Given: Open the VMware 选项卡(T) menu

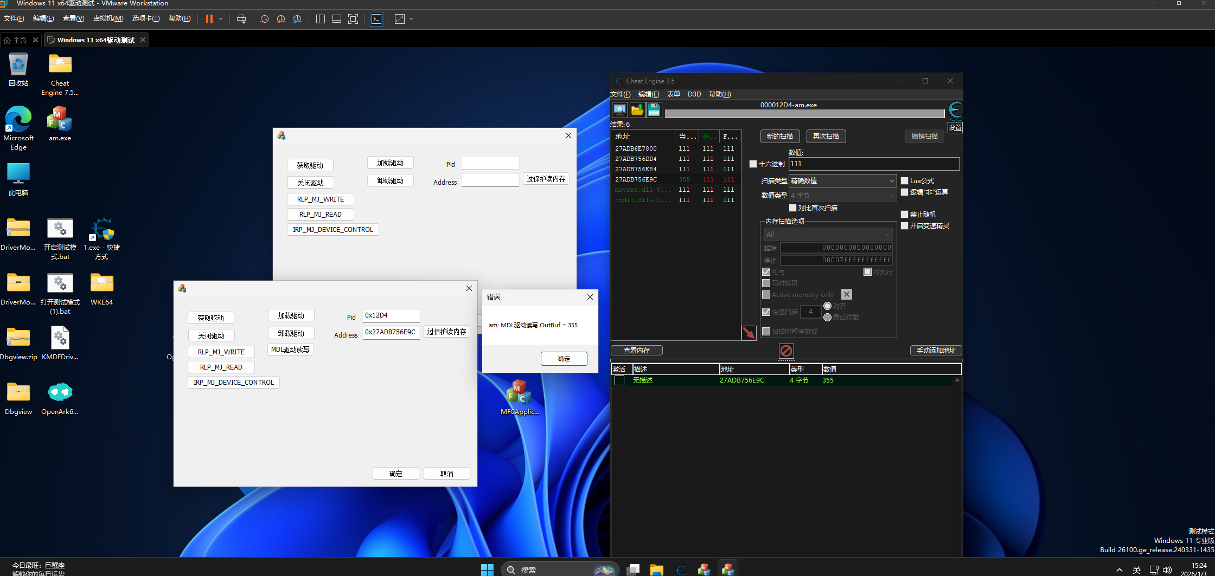Looking at the screenshot, I should [146, 18].
